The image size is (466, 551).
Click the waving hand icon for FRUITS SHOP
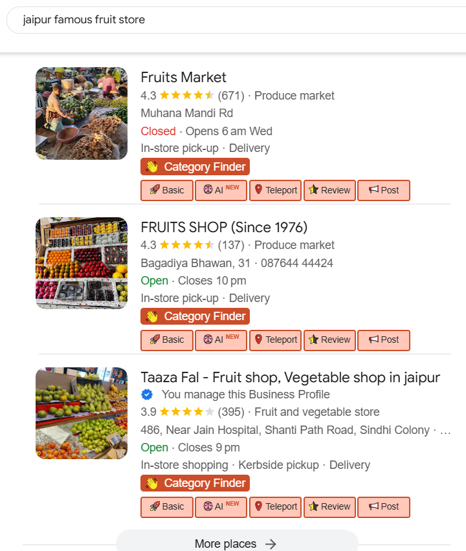152,316
